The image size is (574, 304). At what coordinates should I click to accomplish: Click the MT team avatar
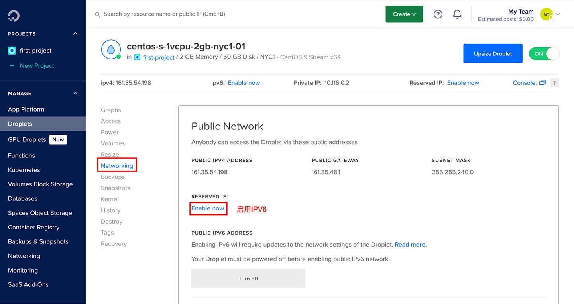pyautogui.click(x=546, y=14)
